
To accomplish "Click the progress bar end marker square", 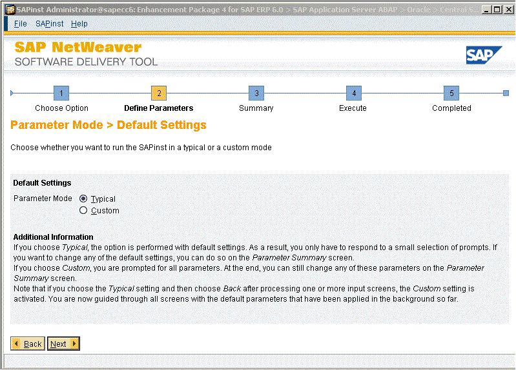I will [x=506, y=93].
